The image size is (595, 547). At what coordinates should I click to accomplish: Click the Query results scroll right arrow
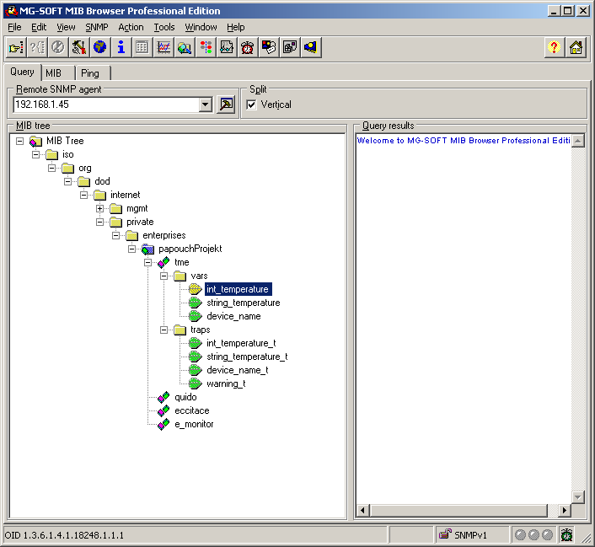pyautogui.click(x=565, y=511)
